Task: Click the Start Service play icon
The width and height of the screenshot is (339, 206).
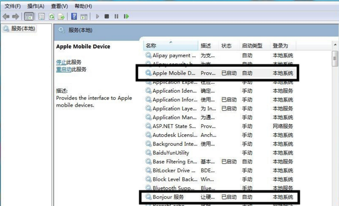Action: [97, 16]
